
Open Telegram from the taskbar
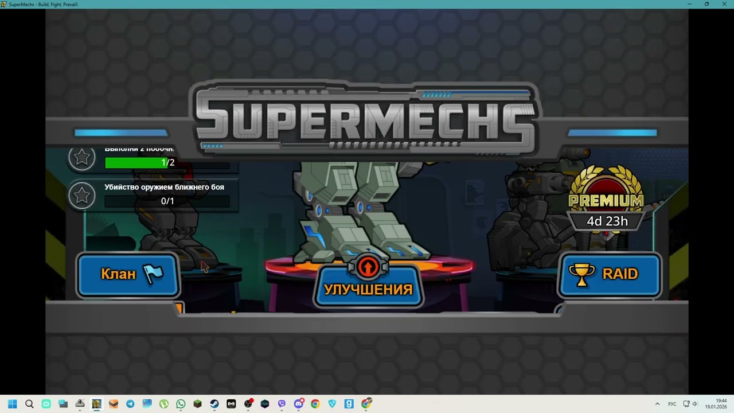(130, 404)
